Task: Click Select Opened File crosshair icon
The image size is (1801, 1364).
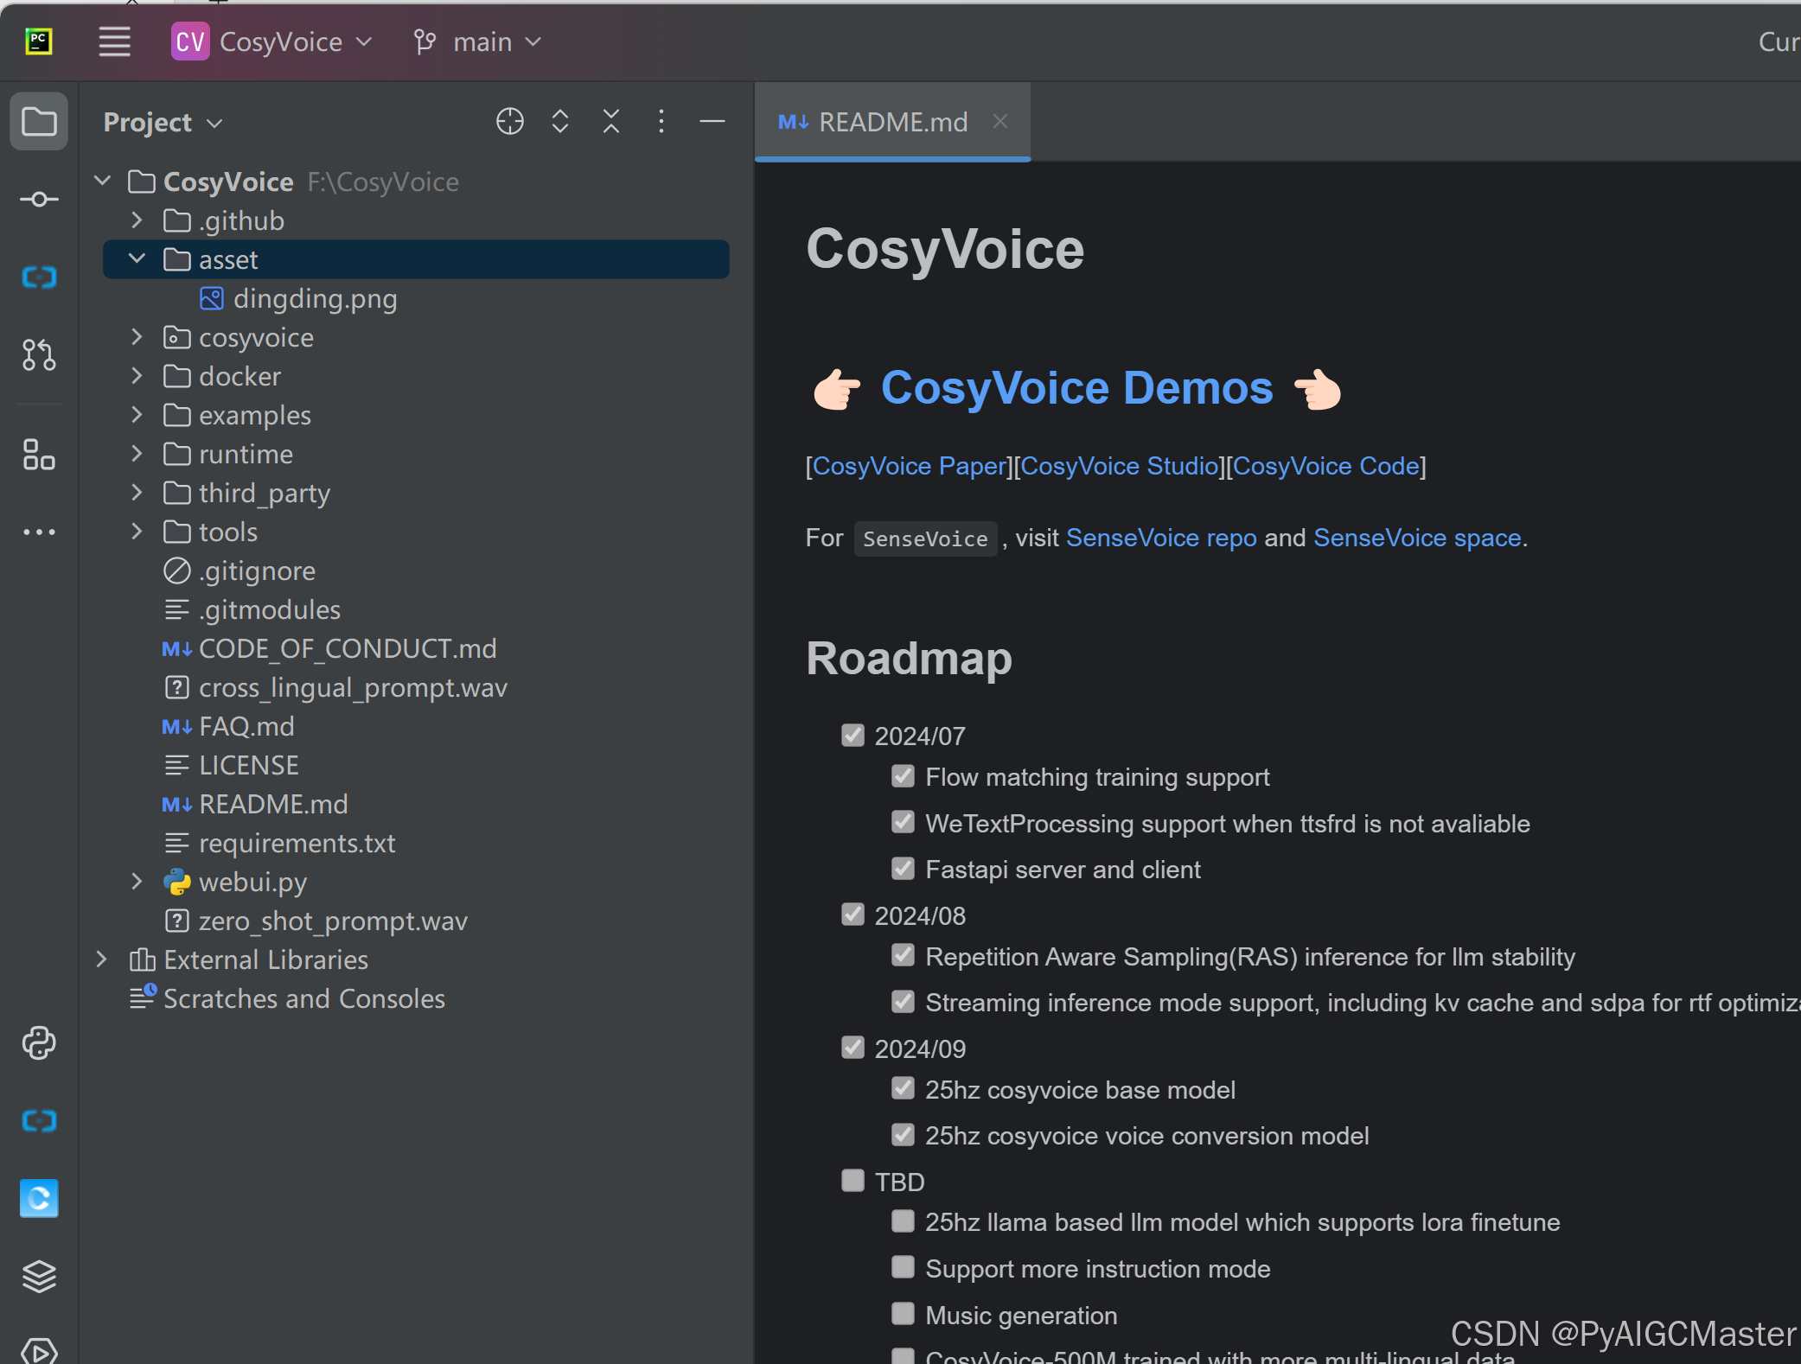Action: 510,122
